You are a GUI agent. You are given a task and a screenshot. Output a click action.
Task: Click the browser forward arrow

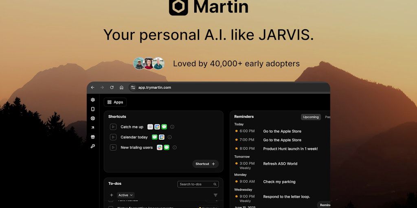(x=102, y=88)
